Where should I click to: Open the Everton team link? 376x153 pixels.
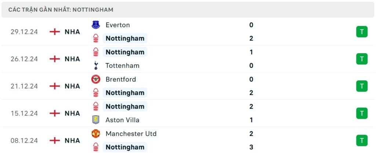(x=117, y=25)
